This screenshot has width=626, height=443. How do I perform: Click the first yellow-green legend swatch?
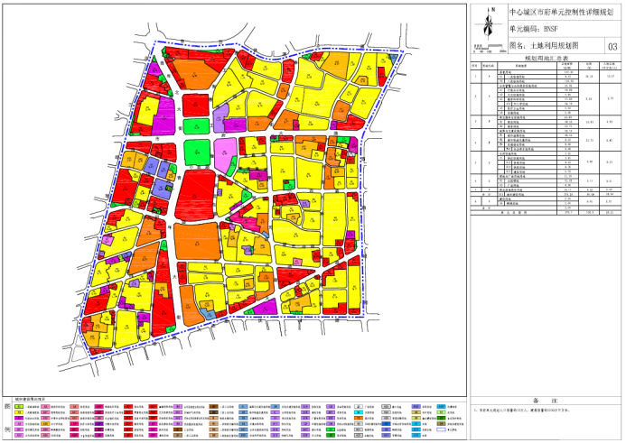click(18, 408)
